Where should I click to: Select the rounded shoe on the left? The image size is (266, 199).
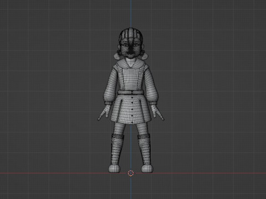[115, 169]
